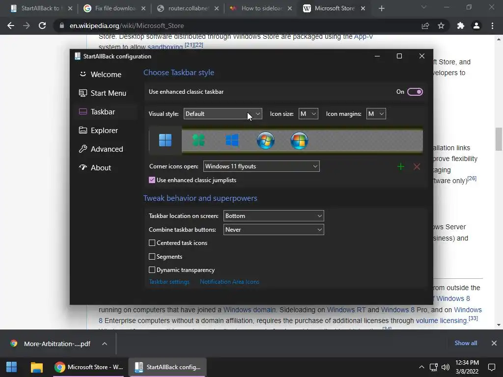Open the Corner icons open dropdown
This screenshot has width=503, height=377.
[261, 166]
